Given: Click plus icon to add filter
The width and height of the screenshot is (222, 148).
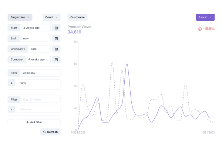Looking at the screenshot, I should click(x=28, y=122).
